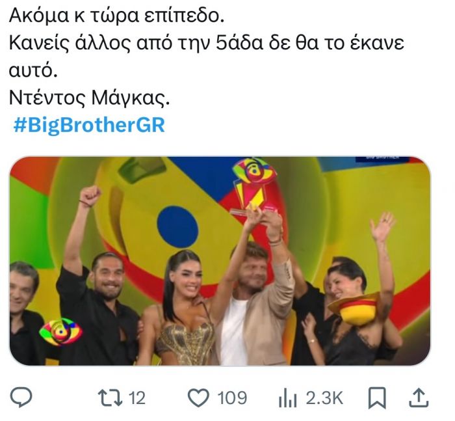Click the reply speech bubble icon

pos(21,397)
